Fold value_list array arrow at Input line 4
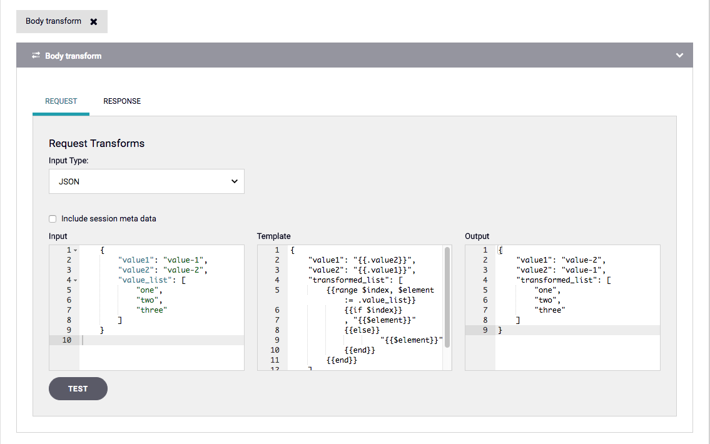 point(75,280)
